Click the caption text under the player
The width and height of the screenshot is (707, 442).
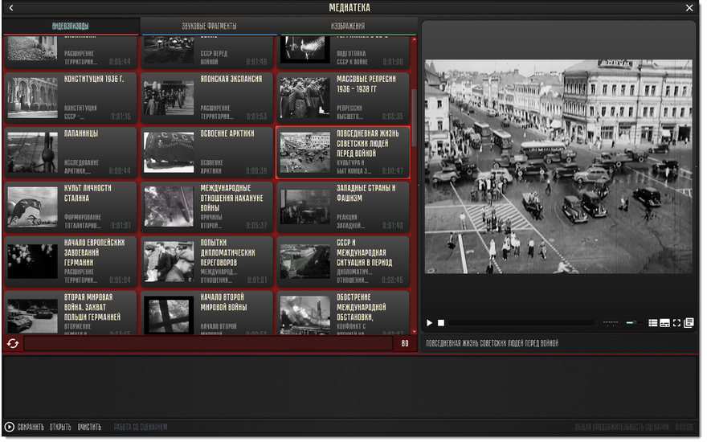492,344
